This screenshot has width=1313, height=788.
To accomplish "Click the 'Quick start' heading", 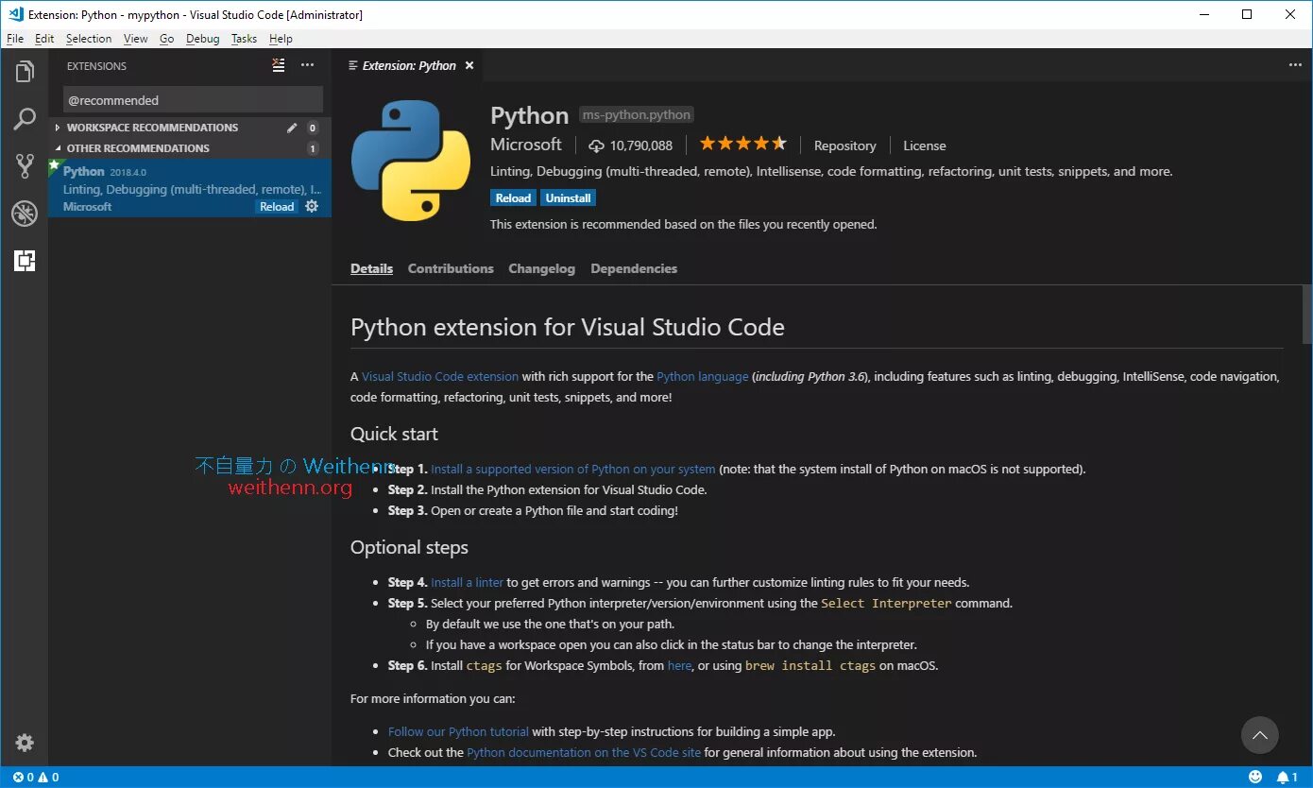I will (x=394, y=434).
